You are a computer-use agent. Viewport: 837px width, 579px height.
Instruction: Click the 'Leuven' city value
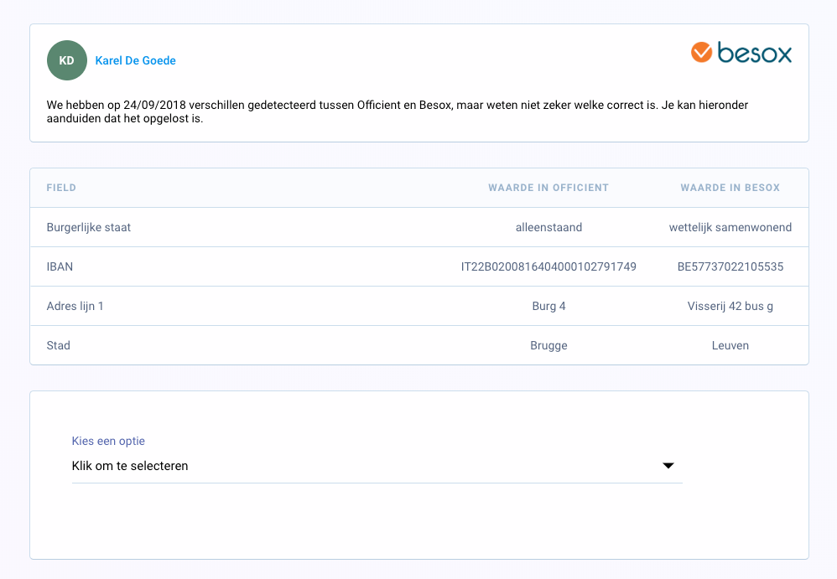coord(730,345)
